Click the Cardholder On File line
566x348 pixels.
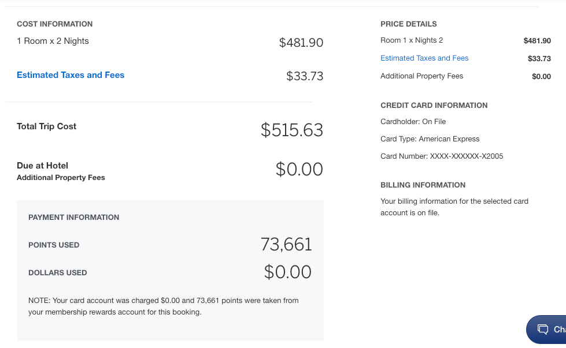point(413,122)
